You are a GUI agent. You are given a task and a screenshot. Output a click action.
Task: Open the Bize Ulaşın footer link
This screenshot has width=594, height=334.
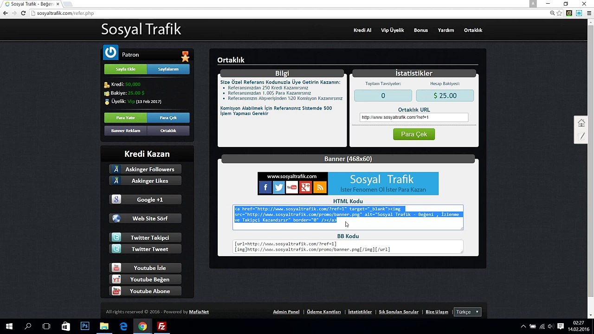[437, 312]
